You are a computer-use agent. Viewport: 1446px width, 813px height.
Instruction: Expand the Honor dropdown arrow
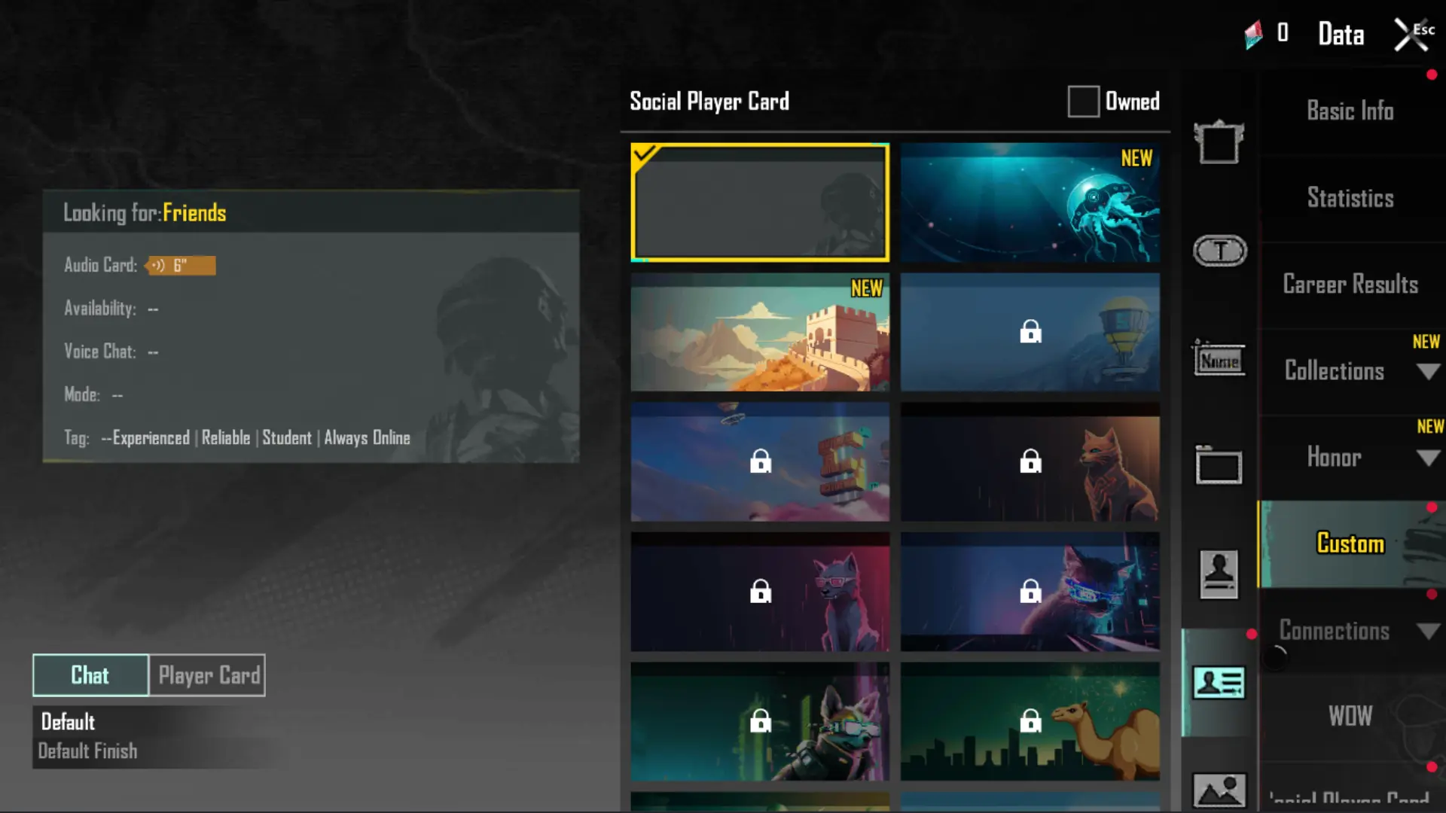coord(1428,458)
